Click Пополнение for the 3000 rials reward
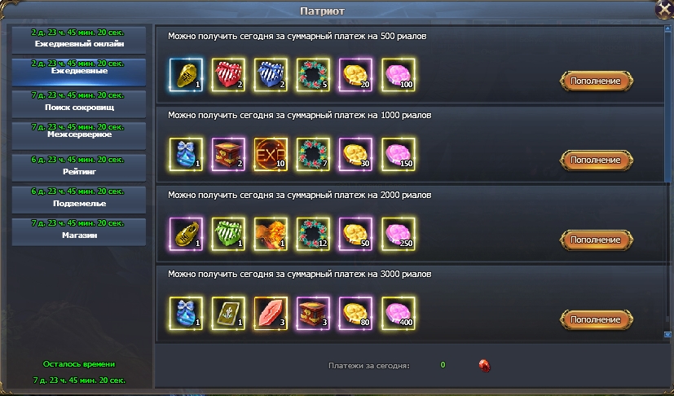 [x=597, y=319]
